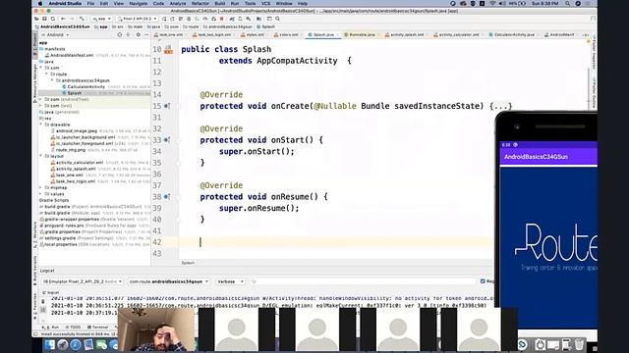629x353 pixels.
Task: Click the hammer Make Project icon
Action: [x=82, y=19]
